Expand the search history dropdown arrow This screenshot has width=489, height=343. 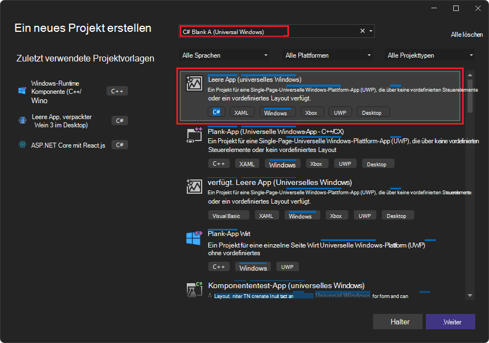point(371,31)
